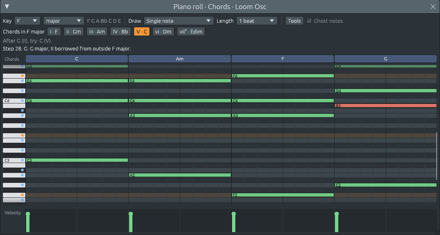Screen dimensions: 440x235
Task: Insert the vii° · Edim chord
Action: 191,31
